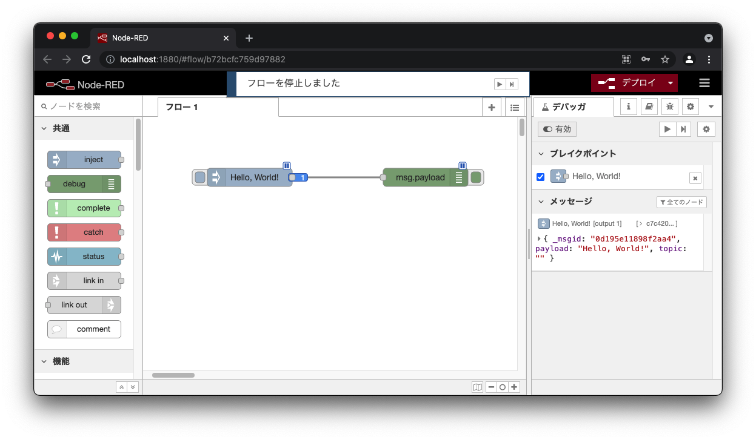Open the debug messages bug sidebar icon
Viewport: 756px width, 440px height.
(x=669, y=107)
